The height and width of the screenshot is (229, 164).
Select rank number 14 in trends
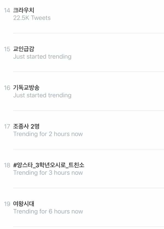7,11
